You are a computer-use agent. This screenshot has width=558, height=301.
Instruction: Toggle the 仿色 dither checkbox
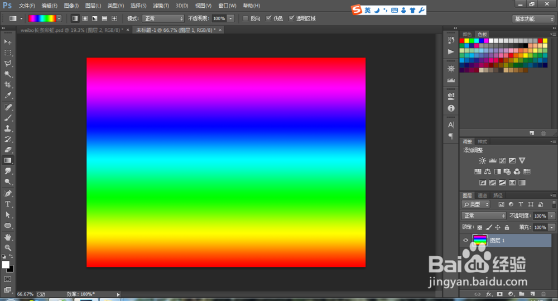[269, 18]
